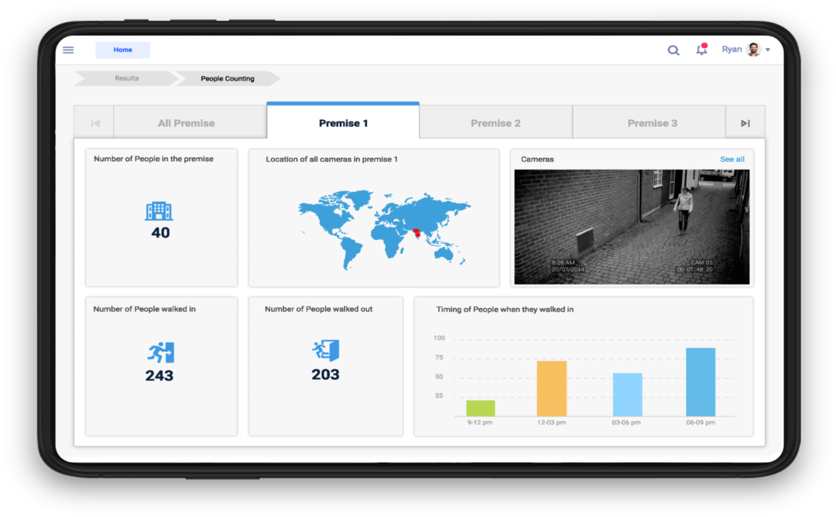836x517 pixels.
Task: Click 'Location of all cameras in premise 1' title
Action: (x=331, y=159)
